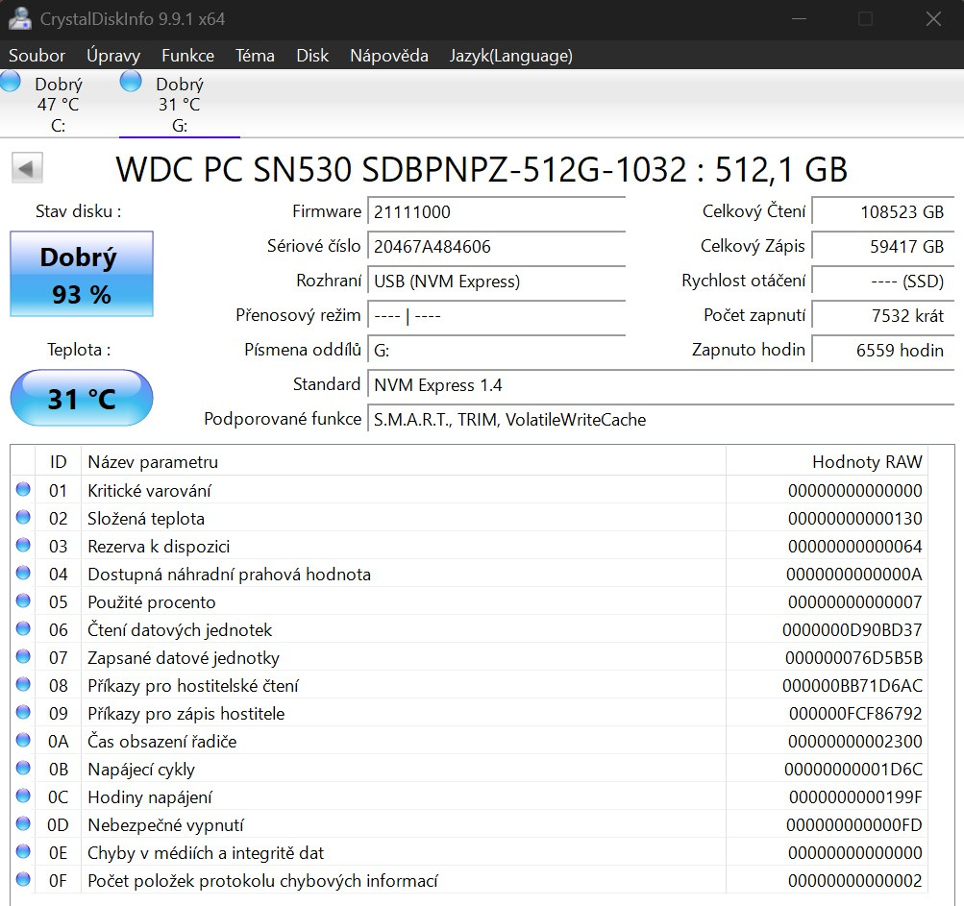The image size is (964, 906).
Task: Click the status orb for Rezerva k dispozici row
Action: point(23,545)
